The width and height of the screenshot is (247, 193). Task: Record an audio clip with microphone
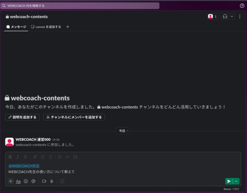(51, 181)
